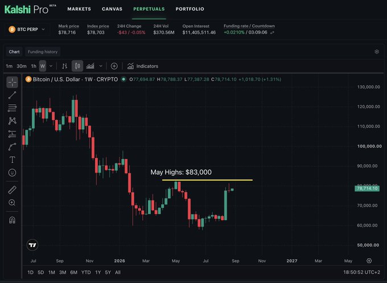The image size is (387, 283).
Task: Click the +0.0210% funding rate value
Action: (x=234, y=32)
